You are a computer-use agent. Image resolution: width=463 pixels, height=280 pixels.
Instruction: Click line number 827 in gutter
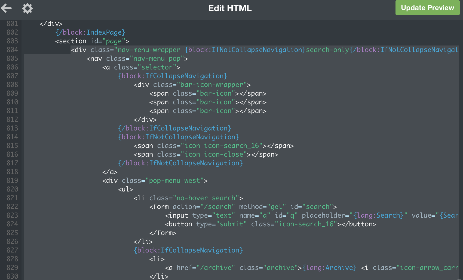[x=12, y=250]
